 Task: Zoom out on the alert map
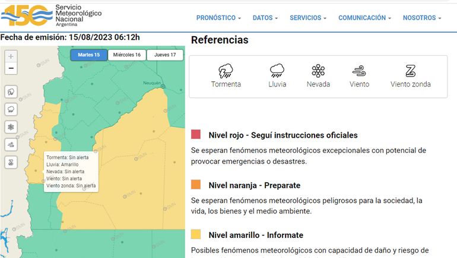[11, 68]
